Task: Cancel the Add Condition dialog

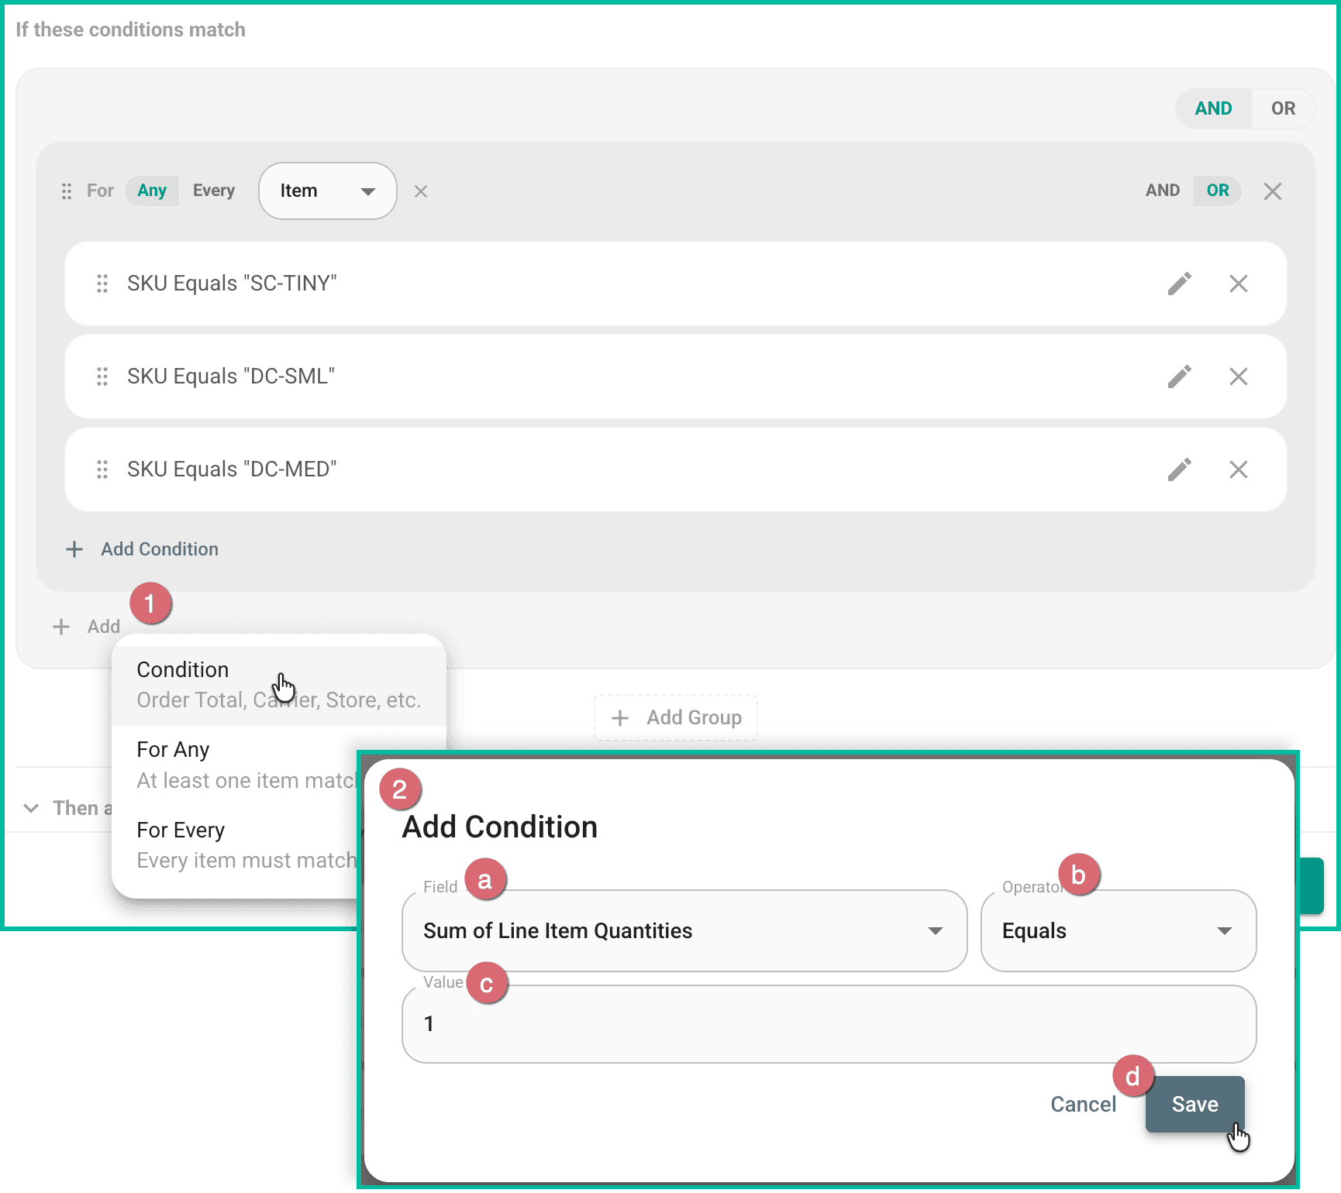Action: (1083, 1104)
